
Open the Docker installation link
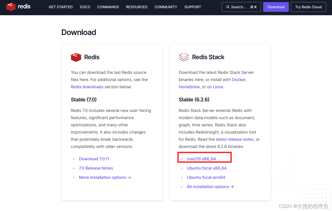click(x=238, y=80)
